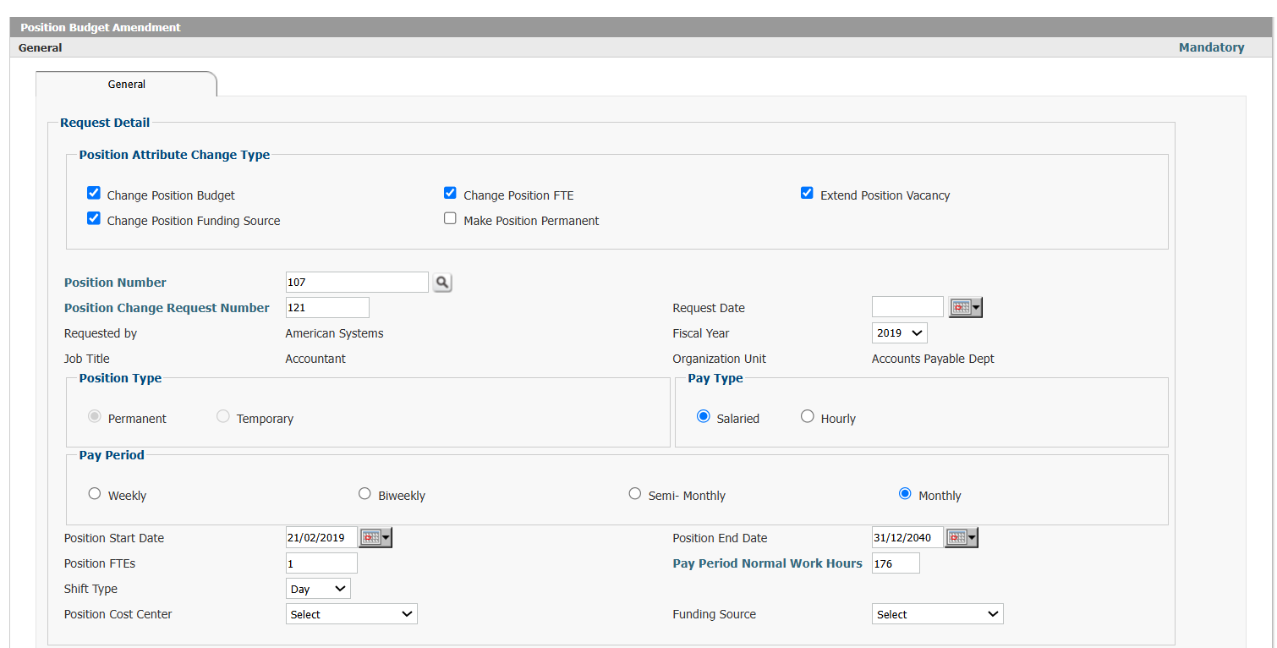Uncheck Change Position Budget
The height and width of the screenshot is (648, 1277).
[x=93, y=192]
